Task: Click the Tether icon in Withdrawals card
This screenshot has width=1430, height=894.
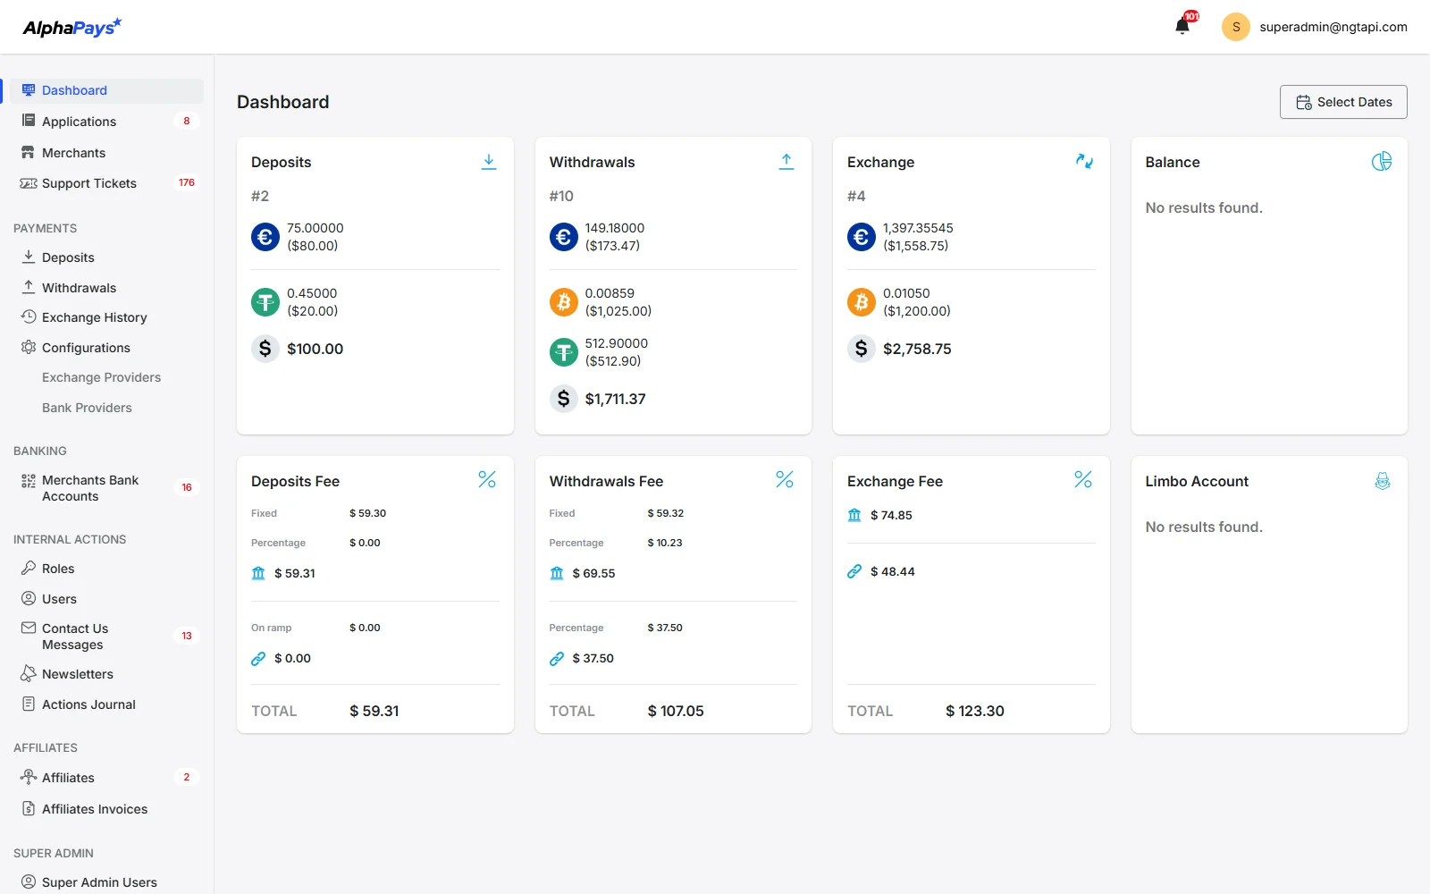Action: (x=564, y=352)
